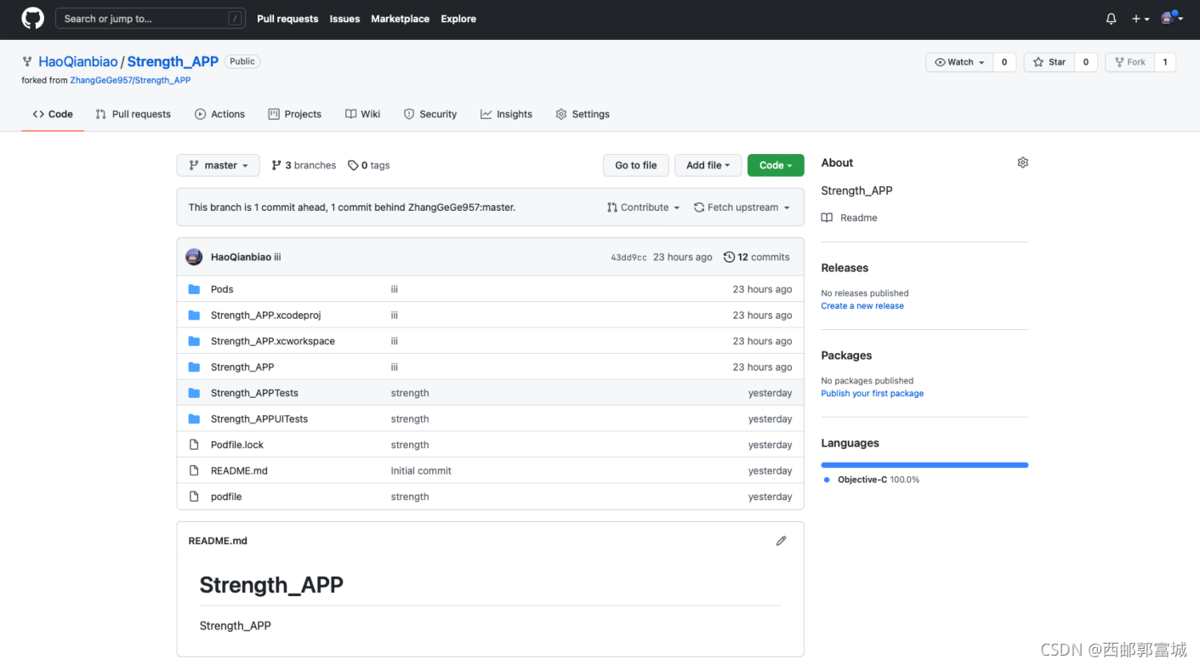Open the HaoQianbiao owner link
1200x665 pixels.
pos(78,61)
